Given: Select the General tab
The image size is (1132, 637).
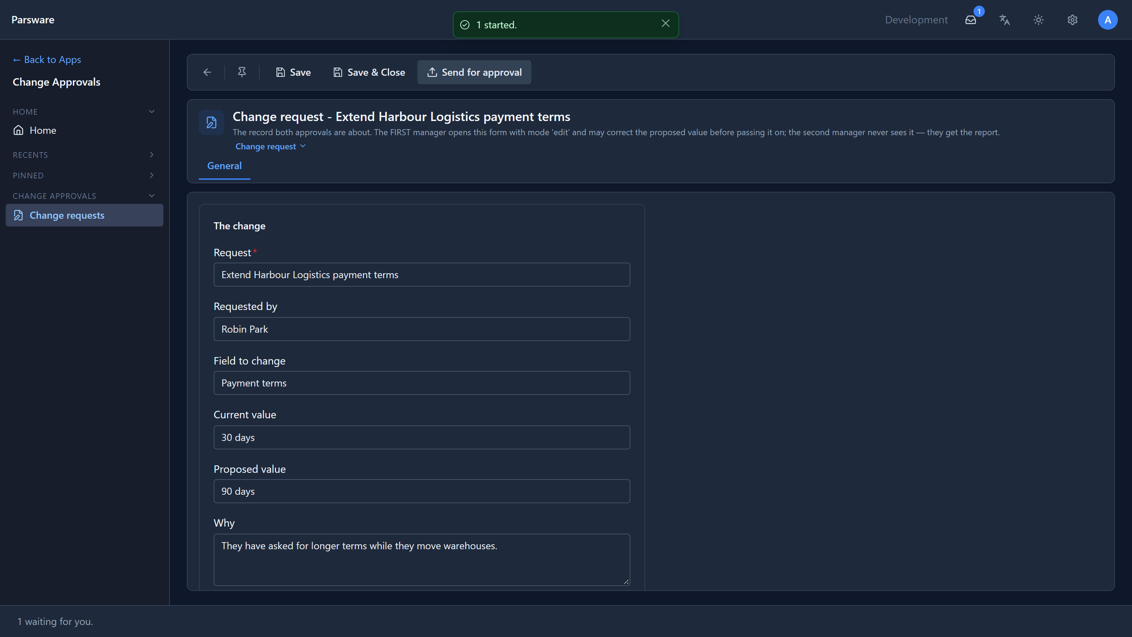Looking at the screenshot, I should point(224,166).
